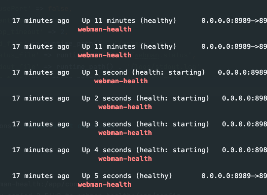Click the 'Up 5 seconds (healthy)' status text
This screenshot has width=267, height=195.
[127, 176]
